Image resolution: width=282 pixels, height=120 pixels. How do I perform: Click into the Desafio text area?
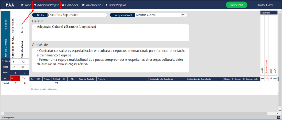(111, 33)
